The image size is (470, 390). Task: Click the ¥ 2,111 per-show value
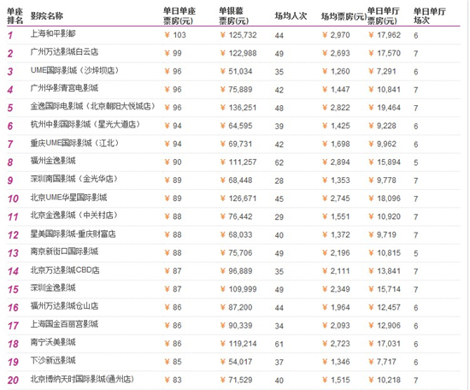point(336,271)
